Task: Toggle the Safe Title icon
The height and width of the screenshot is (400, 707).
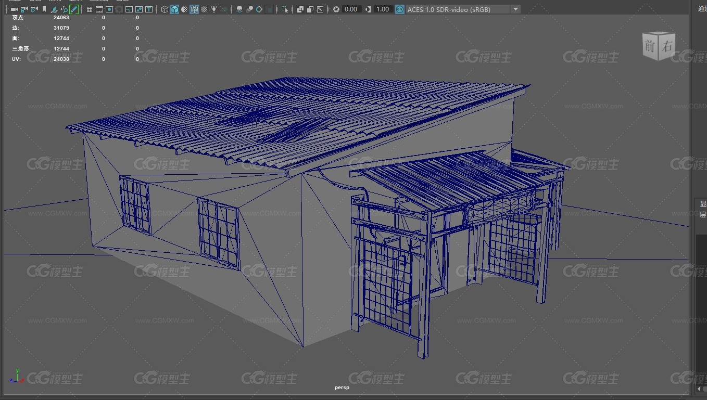Action: tap(149, 9)
